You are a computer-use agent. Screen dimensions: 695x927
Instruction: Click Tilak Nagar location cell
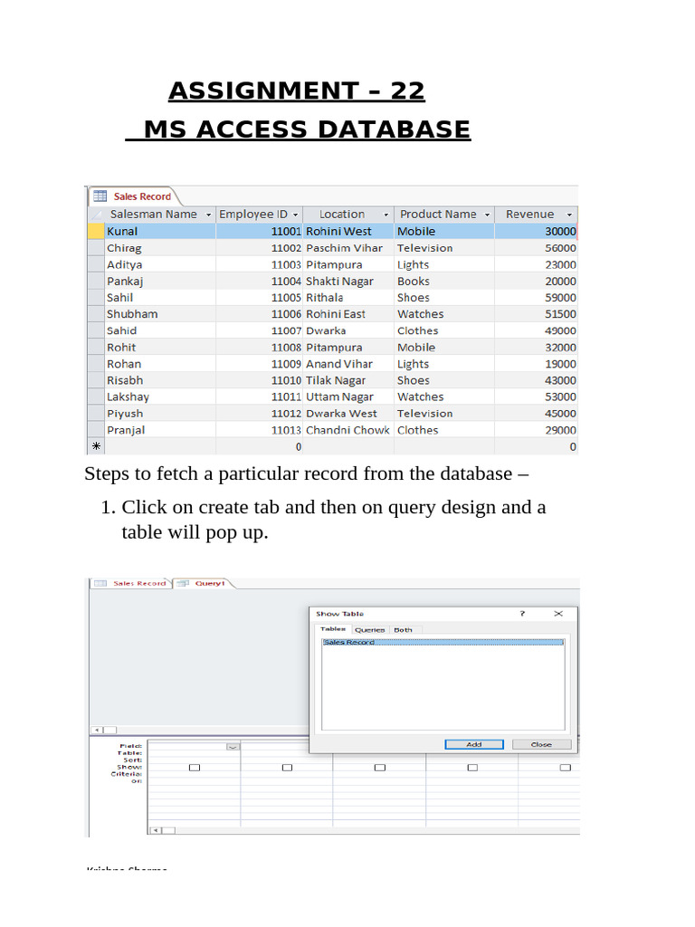(x=348, y=380)
